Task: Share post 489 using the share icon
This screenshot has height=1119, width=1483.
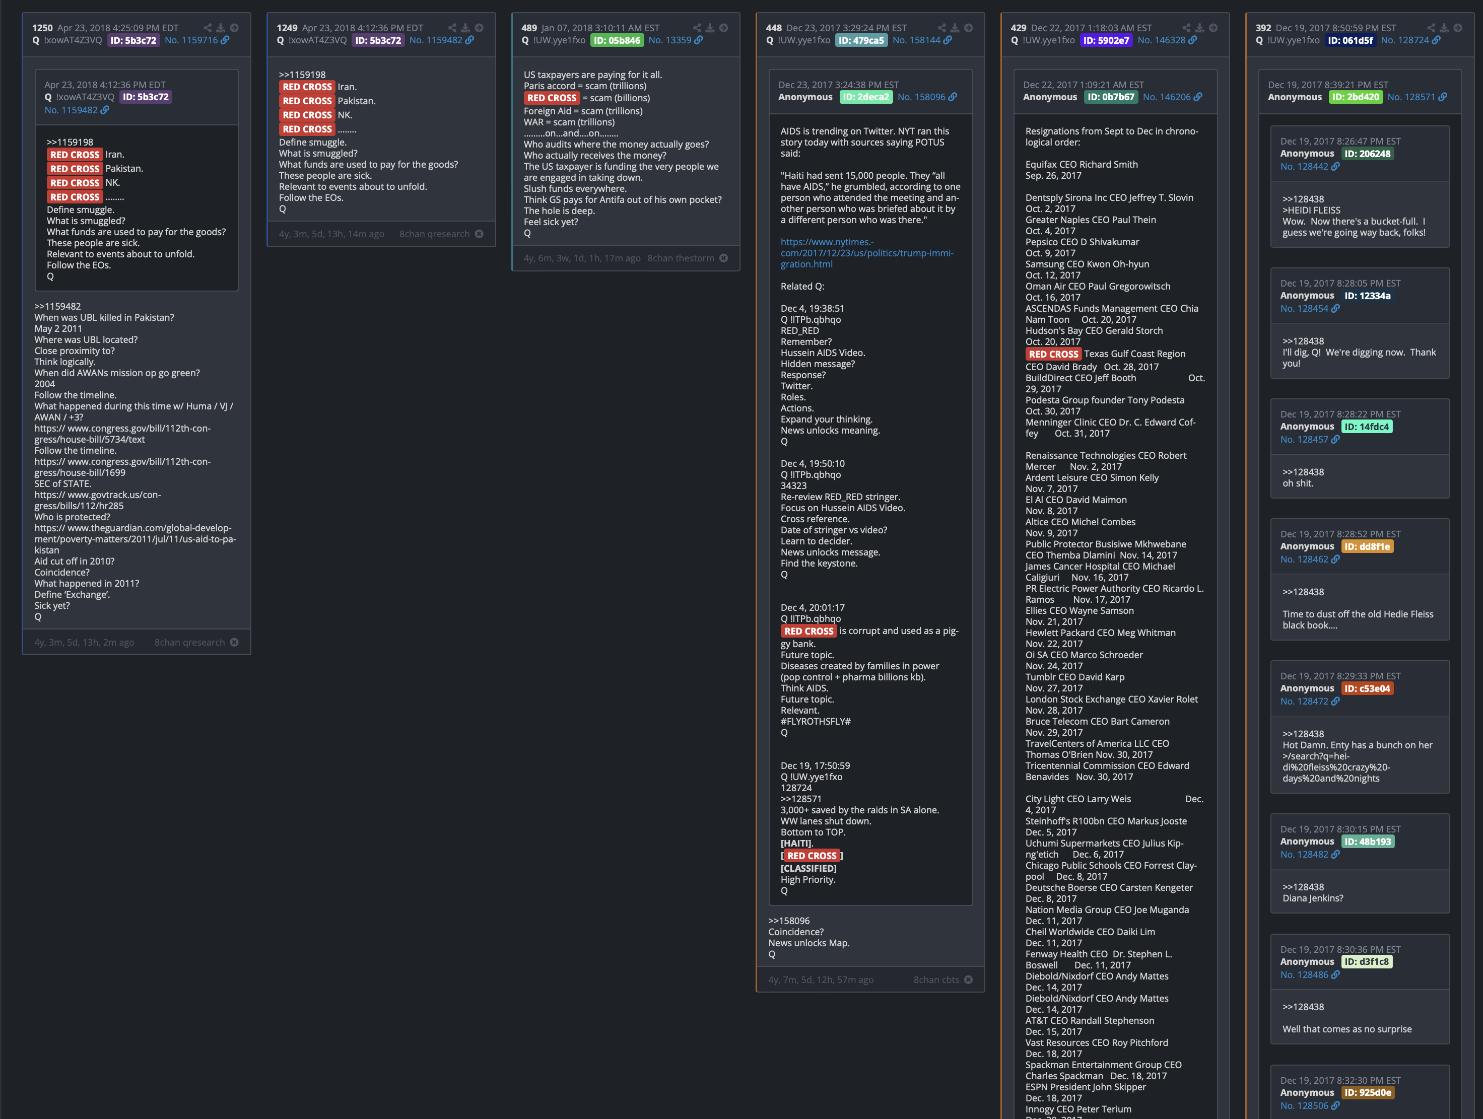Action: coord(697,28)
